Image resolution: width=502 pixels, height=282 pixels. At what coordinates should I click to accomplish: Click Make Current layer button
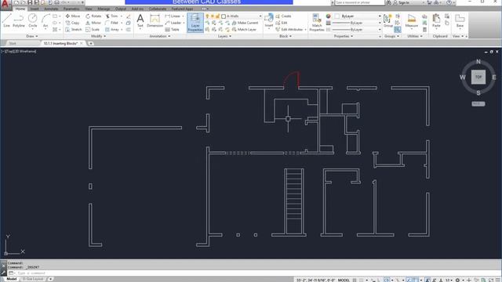click(x=245, y=23)
